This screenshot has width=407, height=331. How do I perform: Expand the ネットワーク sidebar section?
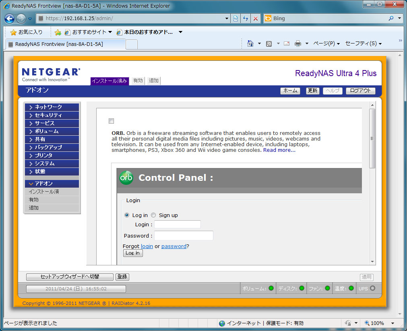pos(52,107)
